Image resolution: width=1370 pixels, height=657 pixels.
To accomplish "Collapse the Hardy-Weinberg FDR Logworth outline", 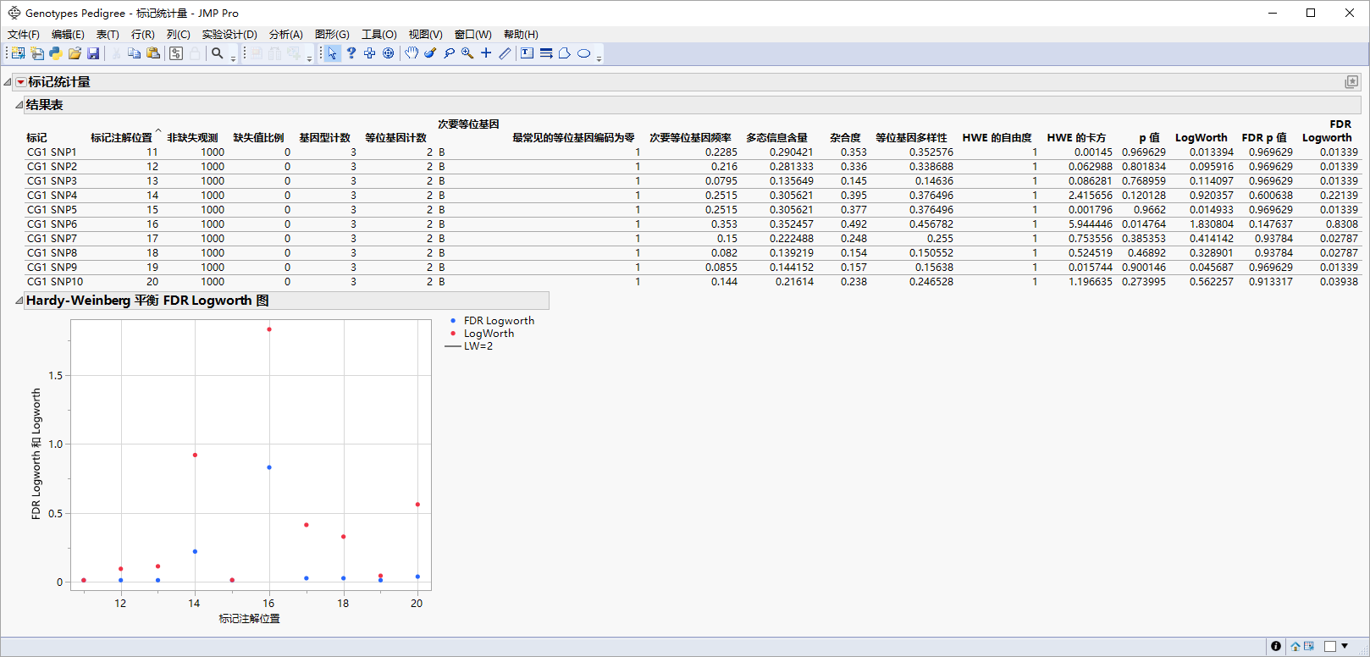I will point(19,301).
